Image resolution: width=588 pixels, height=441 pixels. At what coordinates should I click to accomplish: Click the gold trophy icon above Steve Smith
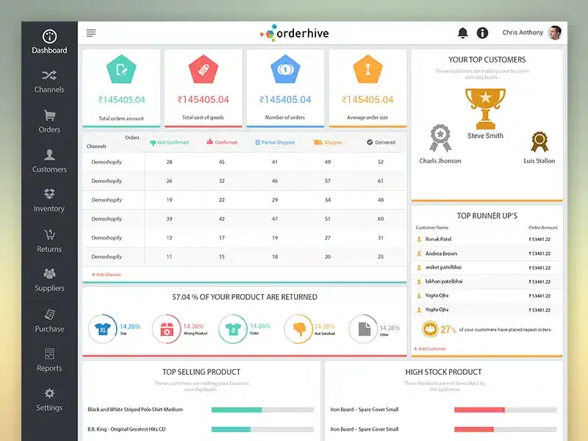[485, 109]
